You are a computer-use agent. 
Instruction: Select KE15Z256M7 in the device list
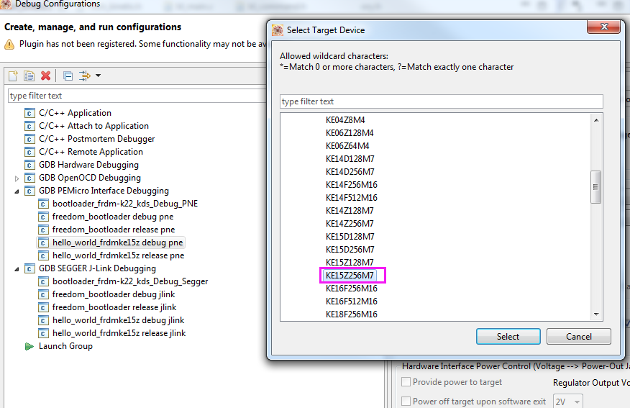coord(350,276)
